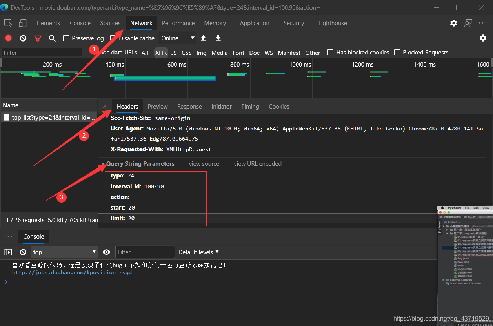Image resolution: width=493 pixels, height=326 pixels.
Task: Select the XHR request type filter
Action: (161, 53)
